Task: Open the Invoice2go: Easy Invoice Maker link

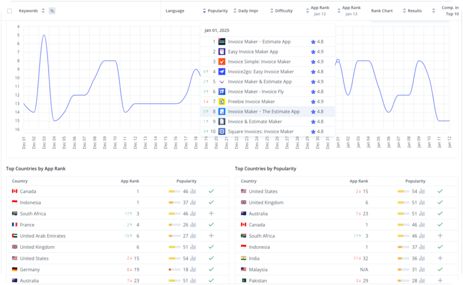Action: (261, 72)
